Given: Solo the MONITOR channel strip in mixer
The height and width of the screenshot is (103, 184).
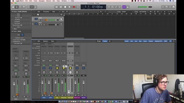Looking at the screenshot, I should 65,95.
